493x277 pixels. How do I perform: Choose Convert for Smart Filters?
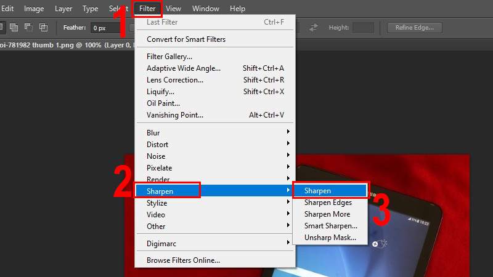click(215, 39)
